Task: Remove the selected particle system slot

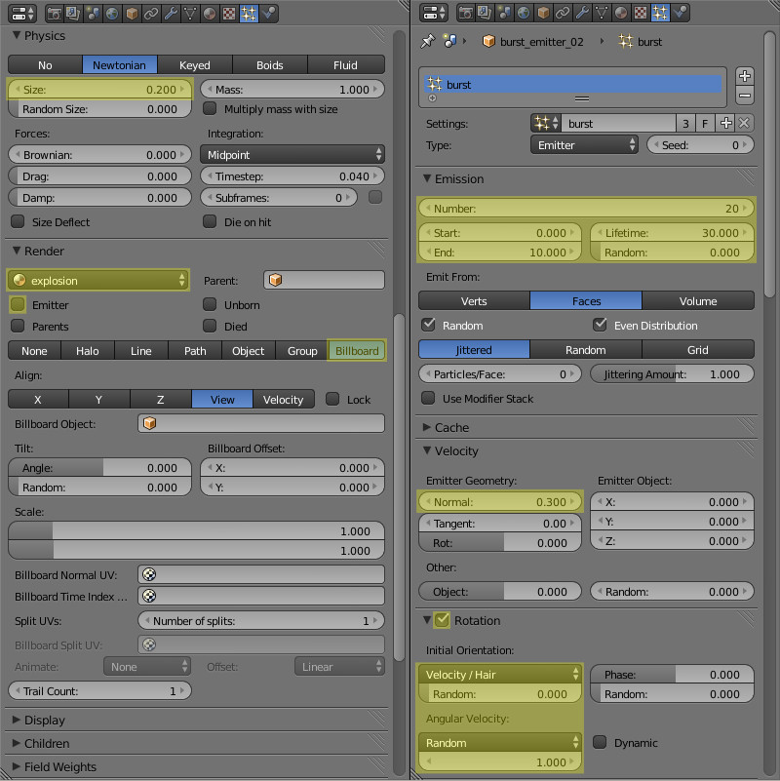Action: [744, 96]
